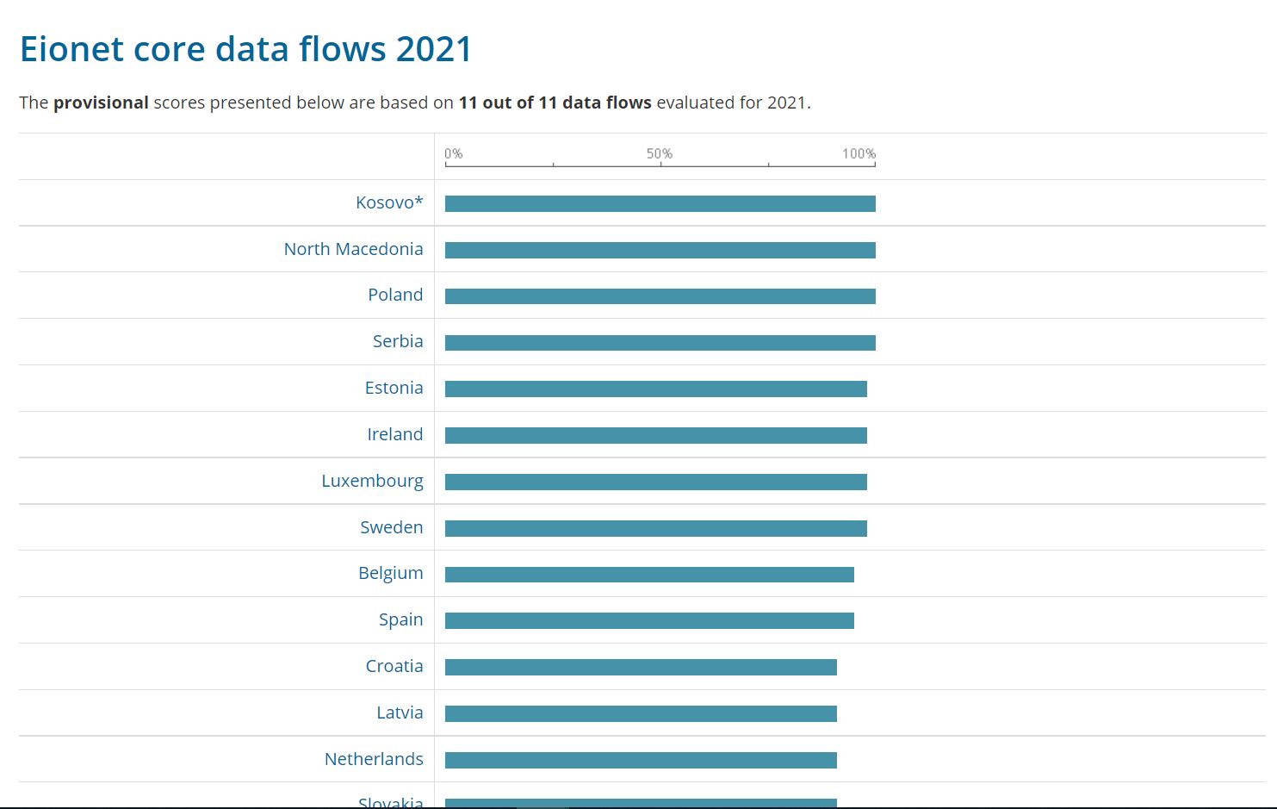Open the Kosovo* country link

389,202
